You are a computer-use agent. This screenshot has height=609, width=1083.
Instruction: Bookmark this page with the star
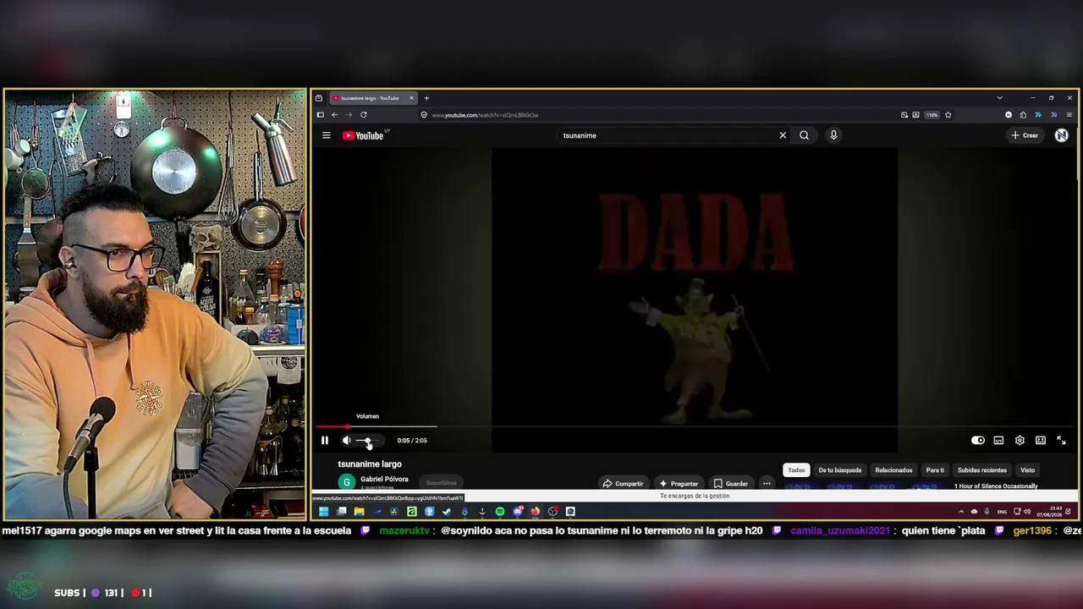(x=948, y=115)
